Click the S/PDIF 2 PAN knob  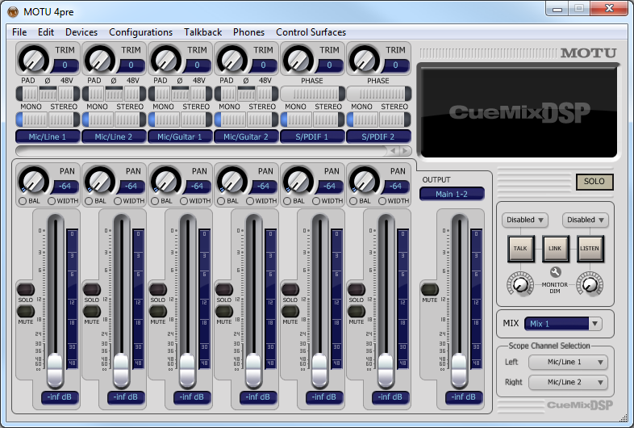(365, 181)
